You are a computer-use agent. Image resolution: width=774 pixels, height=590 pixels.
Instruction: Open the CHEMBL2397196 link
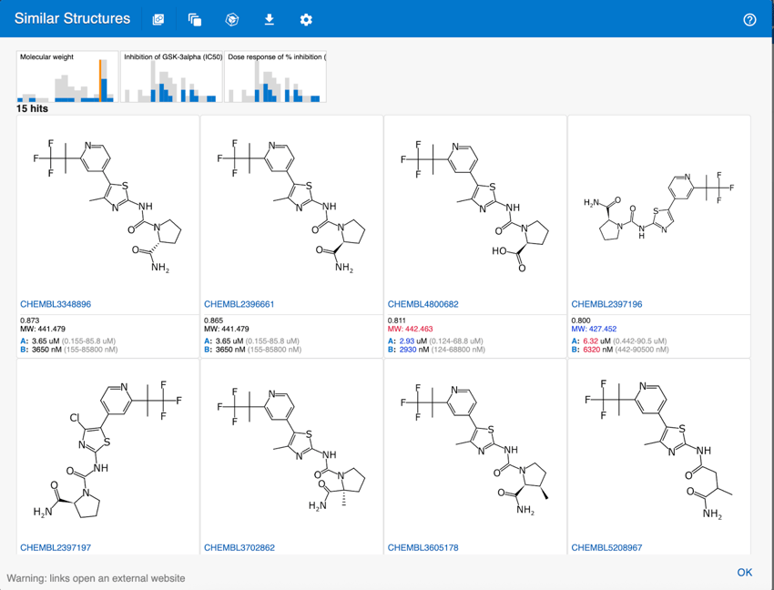coord(606,304)
